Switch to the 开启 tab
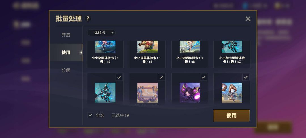The image size is (306, 138). coord(66,35)
